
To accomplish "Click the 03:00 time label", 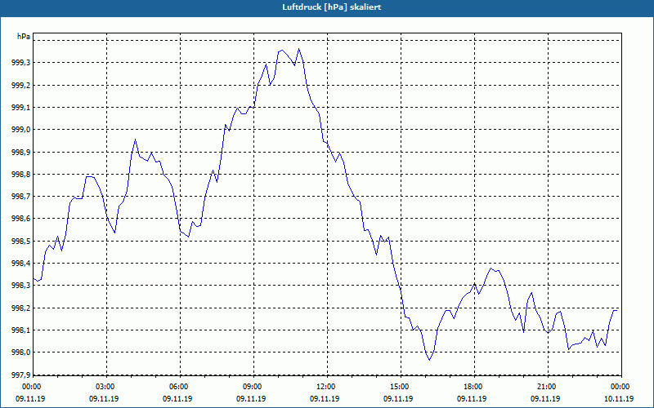I will point(105,387).
